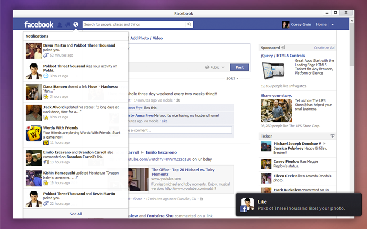Open Casey Pieplow ticker story
367x229 pixels.
(x=299, y=164)
